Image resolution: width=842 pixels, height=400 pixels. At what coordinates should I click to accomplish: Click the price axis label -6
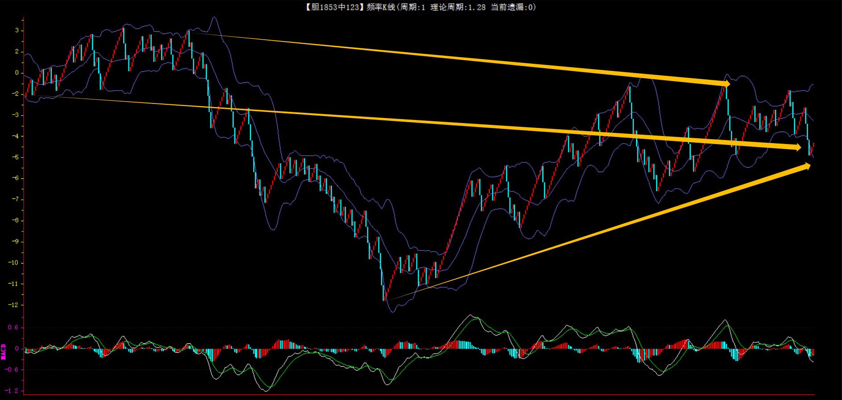pyautogui.click(x=15, y=178)
